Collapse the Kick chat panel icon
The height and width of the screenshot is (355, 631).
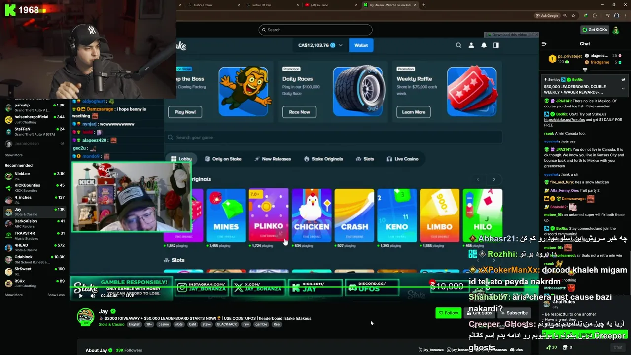pos(544,44)
